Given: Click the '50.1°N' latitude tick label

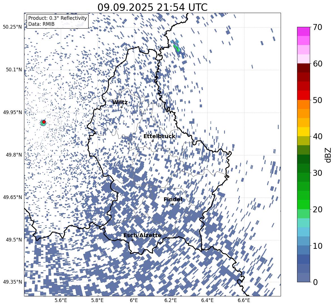Looking at the screenshot, I should click(x=14, y=70).
